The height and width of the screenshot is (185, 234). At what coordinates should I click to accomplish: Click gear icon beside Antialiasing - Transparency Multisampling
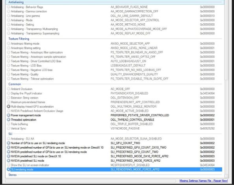(x=9, y=29)
